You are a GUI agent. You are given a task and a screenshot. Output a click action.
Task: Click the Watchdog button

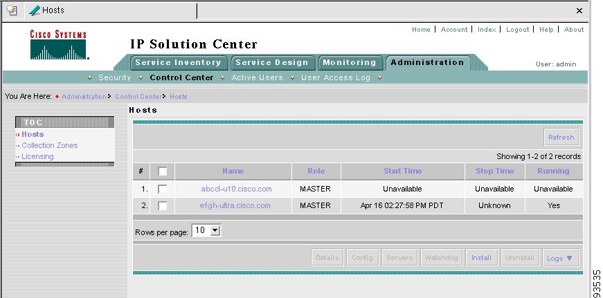point(442,258)
